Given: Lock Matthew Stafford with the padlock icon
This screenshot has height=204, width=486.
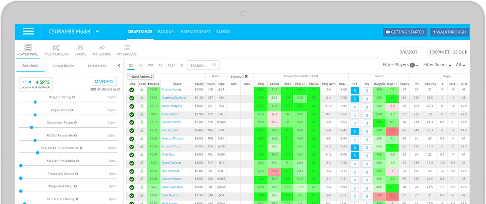Looking at the screenshot, I should (142, 98).
